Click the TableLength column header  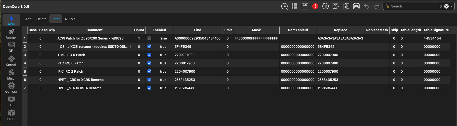point(411,30)
